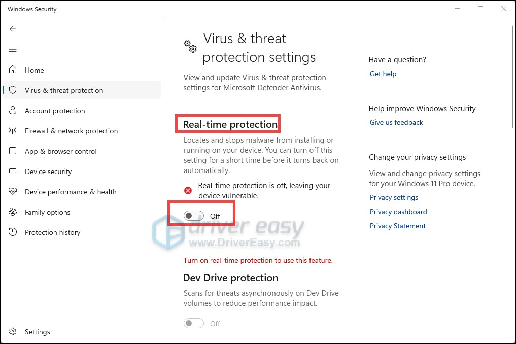516x344 pixels.
Task: Open the Get help link
Action: click(383, 74)
